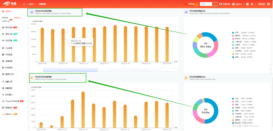Open the user profile avatar icon
Image resolution: width=273 pixels, height=131 pixels.
click(x=268, y=4)
